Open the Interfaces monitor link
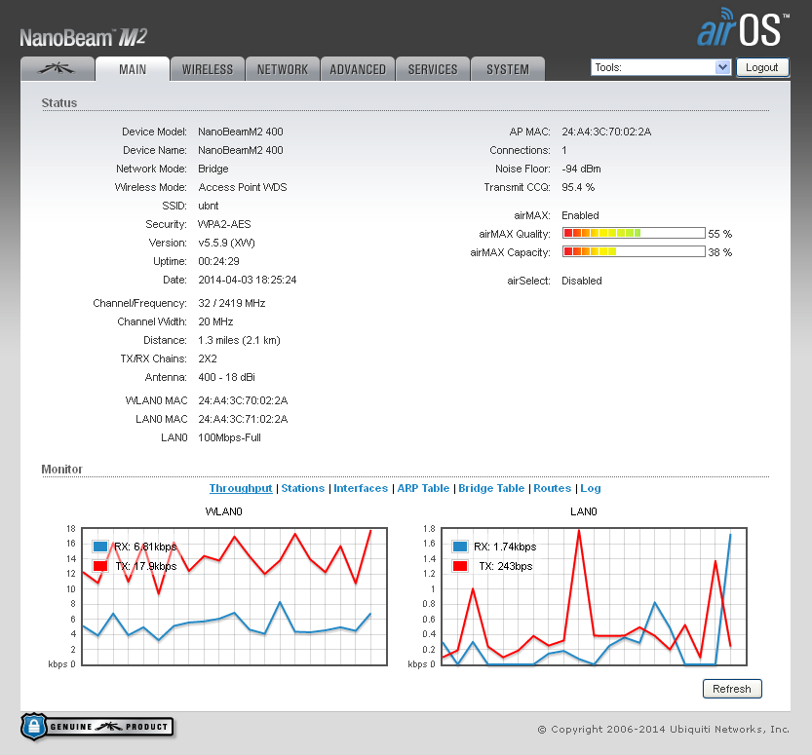Image resolution: width=812 pixels, height=755 pixels. (361, 488)
